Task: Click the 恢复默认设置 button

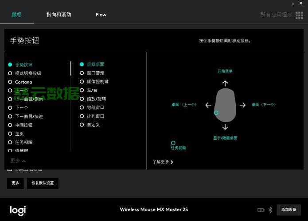Action: (42, 183)
